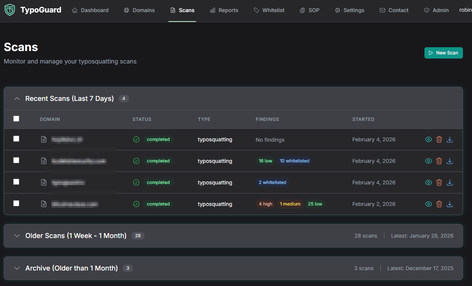Screen dimensions: 472x286
Task: Go to the Whitelist tab
Action: [269, 10]
